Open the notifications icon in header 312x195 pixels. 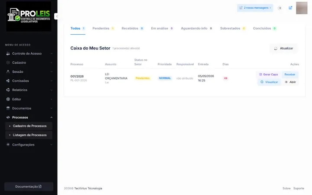pyautogui.click(x=290, y=8)
